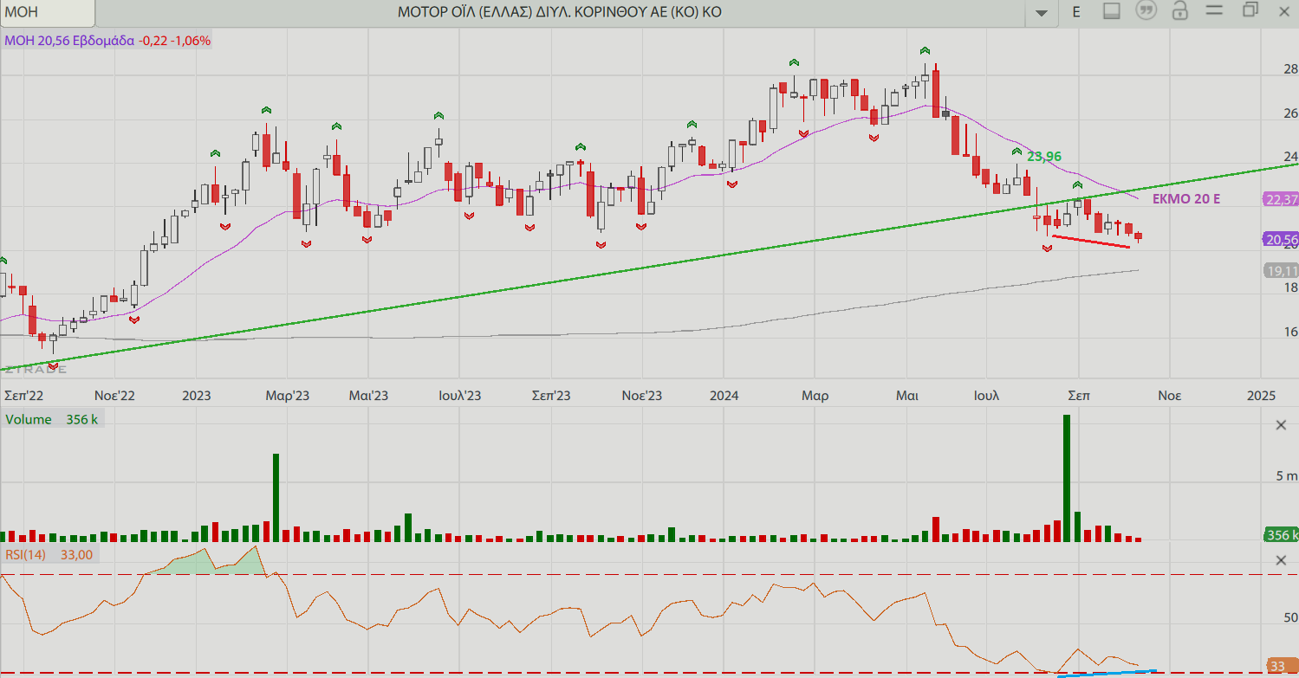
Task: Click the restore window overlapping-squares icon
Action: pos(1250,10)
